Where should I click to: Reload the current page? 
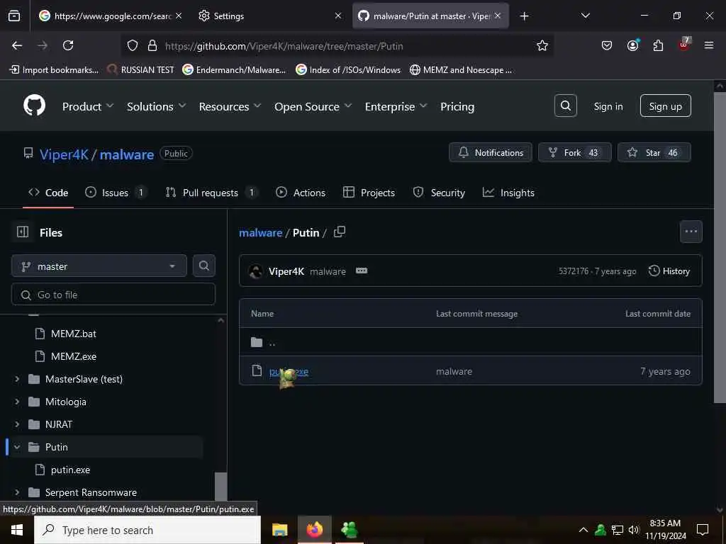pyautogui.click(x=68, y=45)
